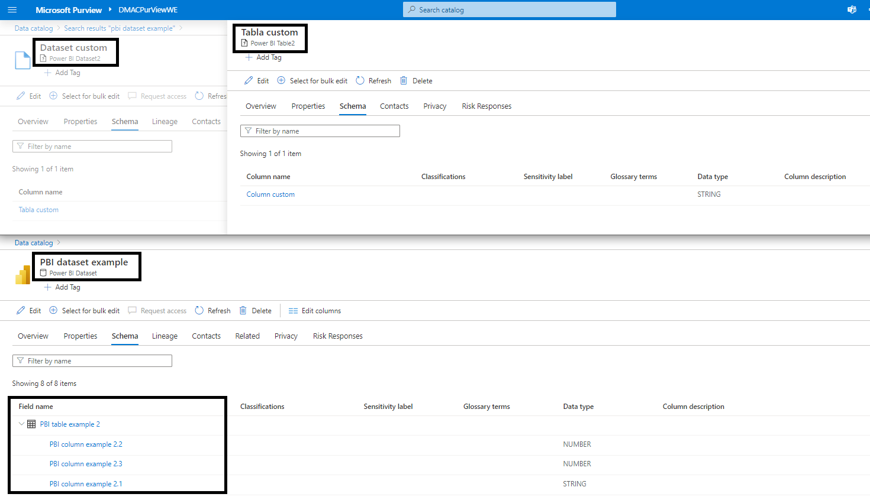This screenshot has width=870, height=497.
Task: Open the Tabla custom link in schema
Action: (x=38, y=210)
